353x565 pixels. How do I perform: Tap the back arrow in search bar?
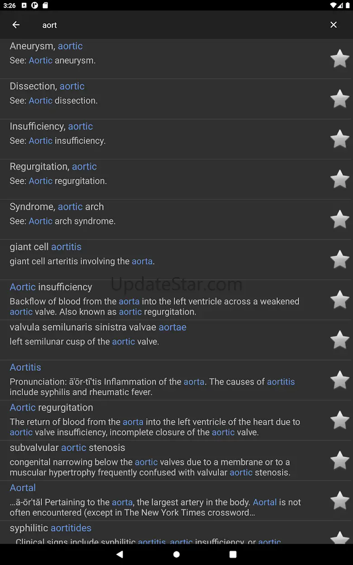16,25
